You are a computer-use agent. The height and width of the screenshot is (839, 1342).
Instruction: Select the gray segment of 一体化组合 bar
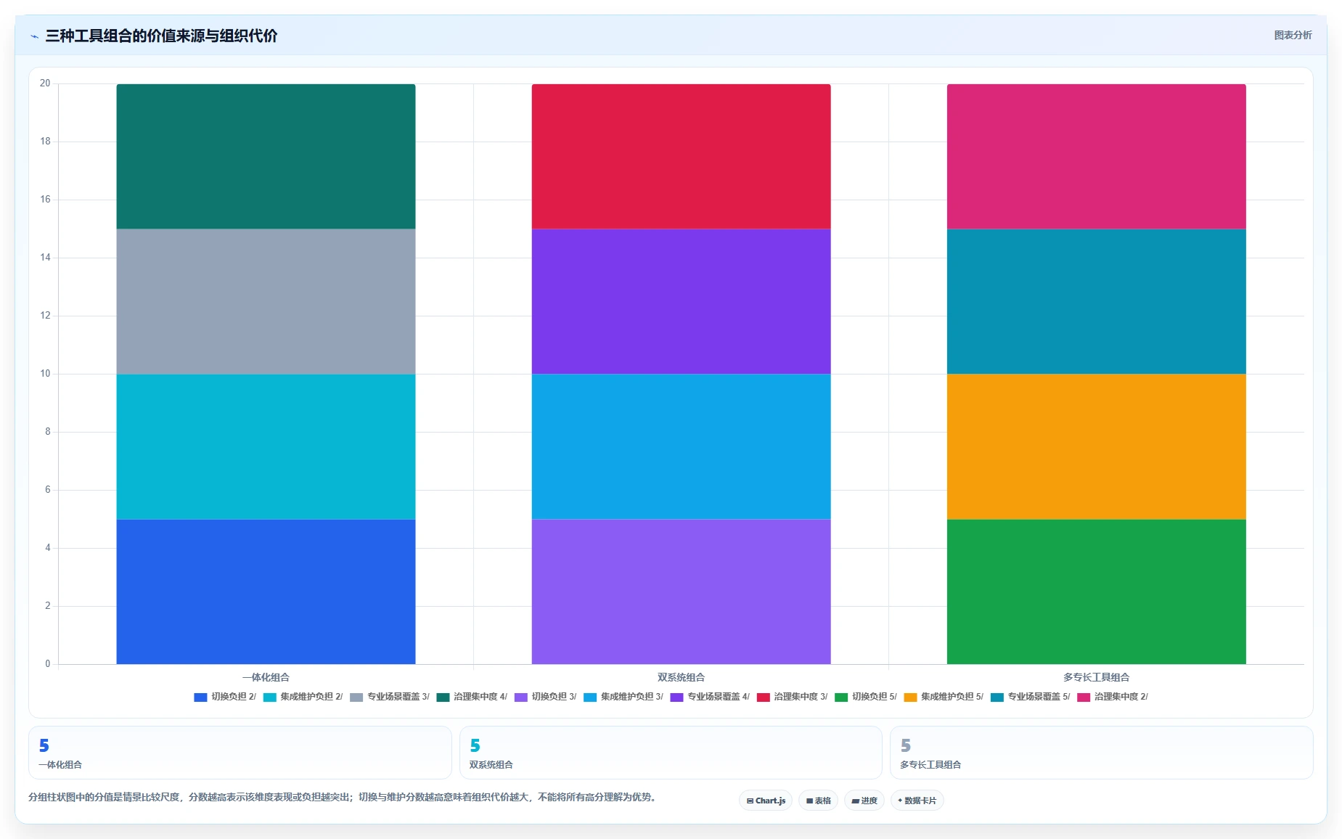click(x=266, y=301)
